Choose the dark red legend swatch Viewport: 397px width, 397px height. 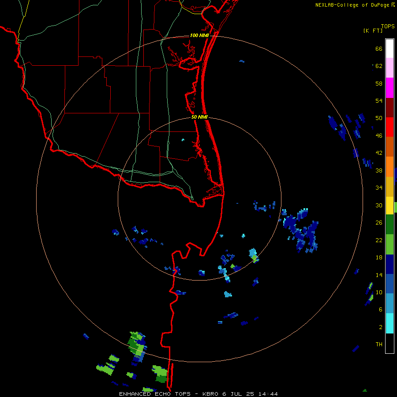coord(390,107)
